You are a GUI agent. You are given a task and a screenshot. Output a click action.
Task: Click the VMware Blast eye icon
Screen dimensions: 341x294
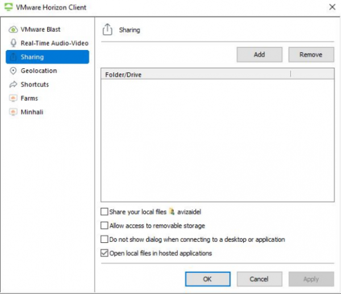pos(13,30)
